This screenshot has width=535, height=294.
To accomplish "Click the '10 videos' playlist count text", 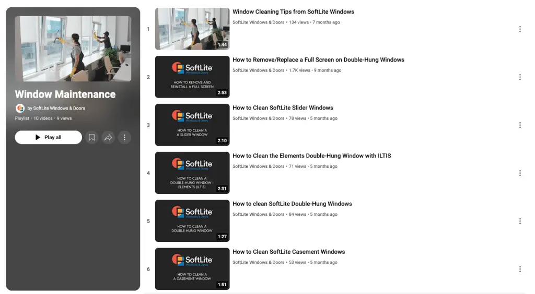I will click(43, 118).
